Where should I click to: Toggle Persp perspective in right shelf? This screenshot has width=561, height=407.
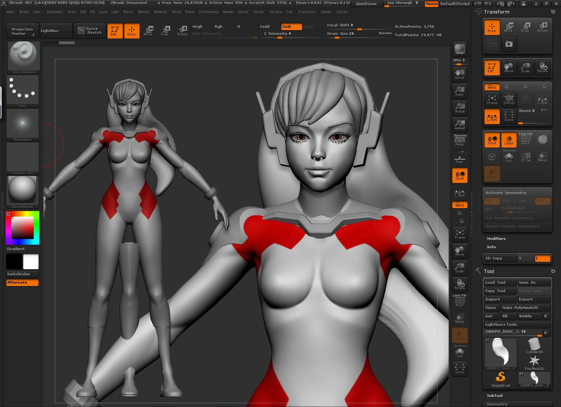point(460,141)
